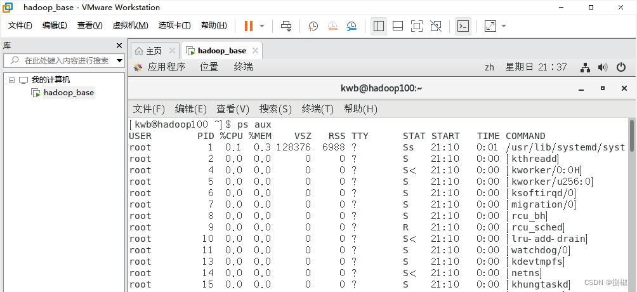Close the 主页 tab
Viewport: 637px width, 292px height.
[x=172, y=51]
